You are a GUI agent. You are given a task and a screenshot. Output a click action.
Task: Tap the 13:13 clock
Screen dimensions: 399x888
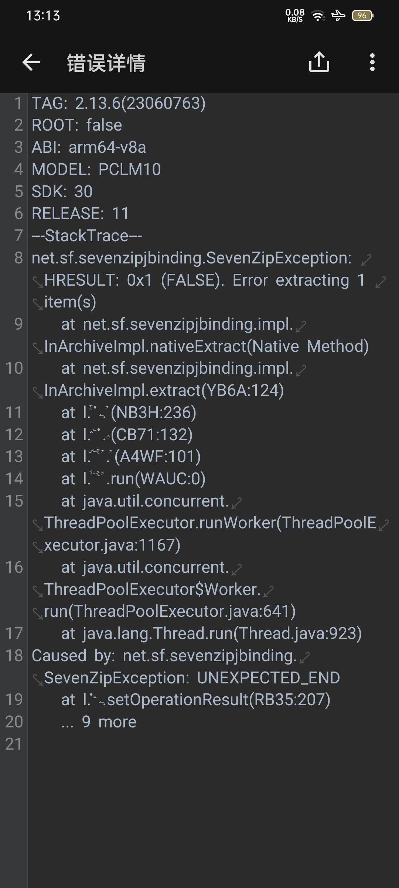tap(43, 16)
